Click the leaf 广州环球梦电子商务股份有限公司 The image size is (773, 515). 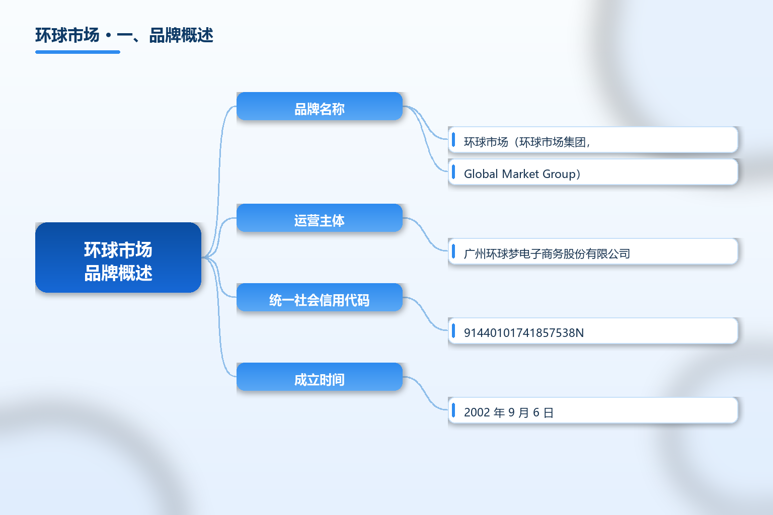(593, 251)
